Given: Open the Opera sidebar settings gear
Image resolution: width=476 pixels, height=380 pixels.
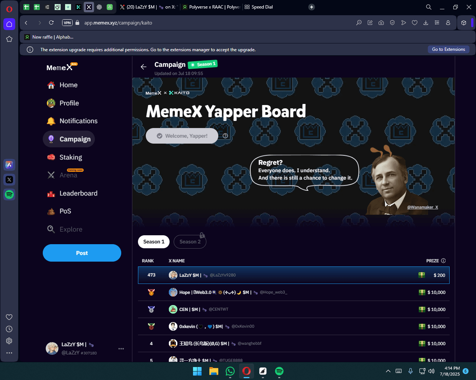Looking at the screenshot, I should 9,341.
